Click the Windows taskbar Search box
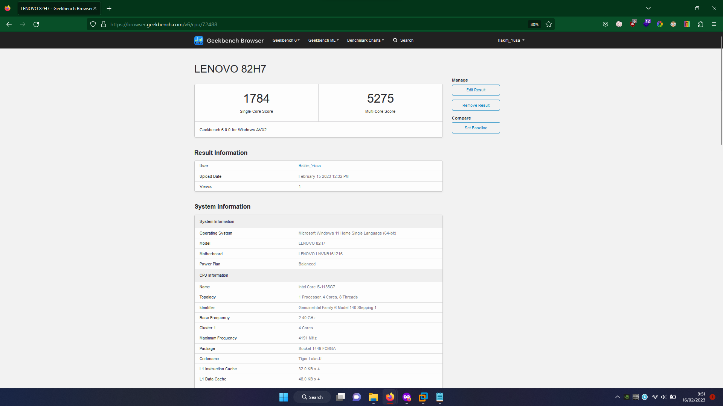Screen dimensions: 723x406 [312, 397]
